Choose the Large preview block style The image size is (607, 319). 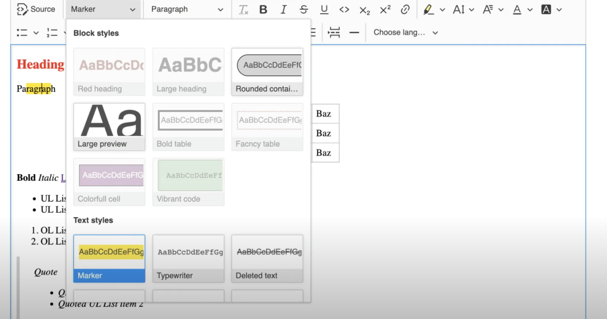[x=109, y=127]
